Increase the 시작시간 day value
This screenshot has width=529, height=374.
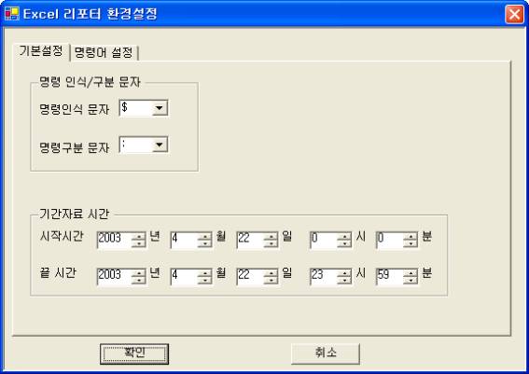point(271,236)
